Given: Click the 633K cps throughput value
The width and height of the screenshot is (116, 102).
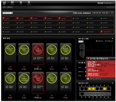Looking at the screenshot, I should (38, 69).
